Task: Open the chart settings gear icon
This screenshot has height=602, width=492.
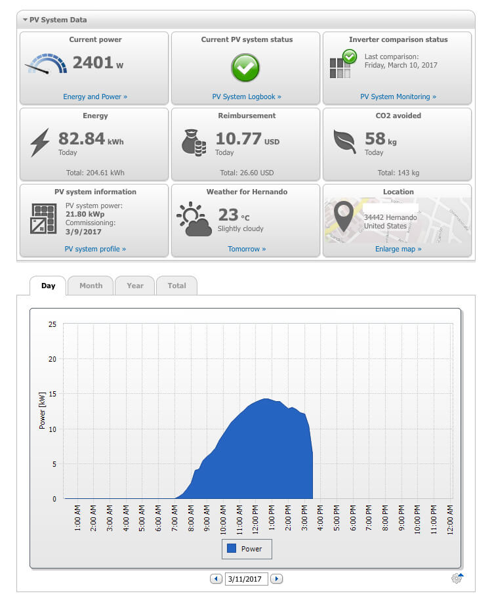Action: click(x=457, y=578)
